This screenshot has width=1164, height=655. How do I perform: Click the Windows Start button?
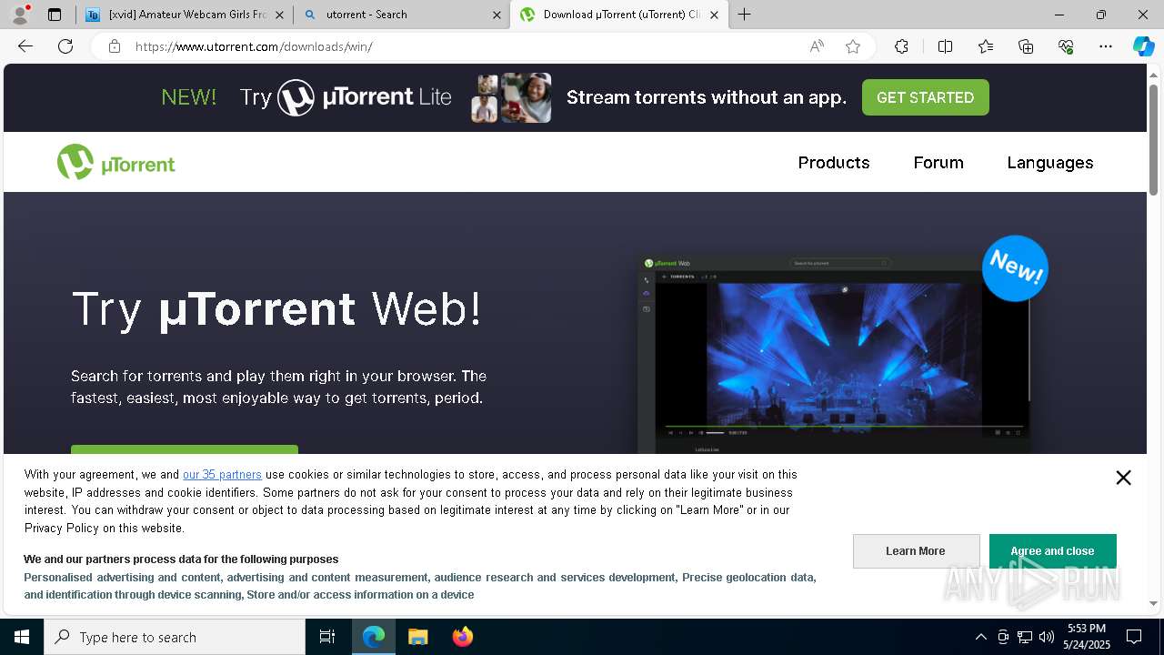tap(22, 637)
